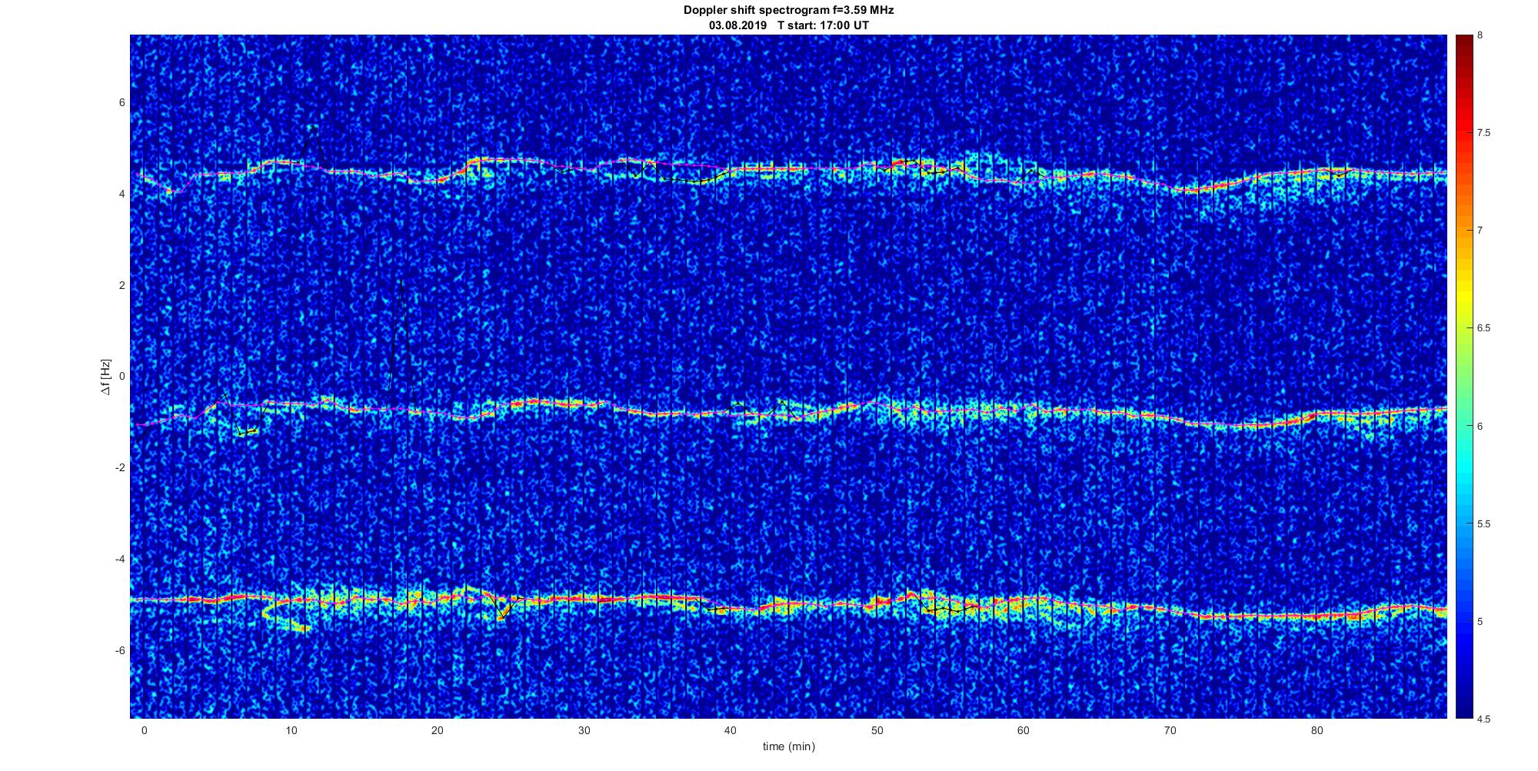
Task: Click x-axis tick label 10
Action: 291,730
